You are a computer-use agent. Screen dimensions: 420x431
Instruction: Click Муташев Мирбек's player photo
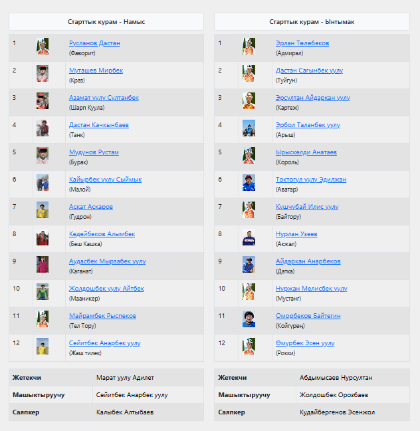click(x=43, y=74)
